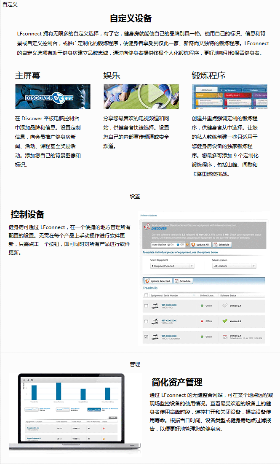The height and width of the screenshot is (464, 280).
Task: Select the Auto Update On radio button
Action: click(168, 245)
